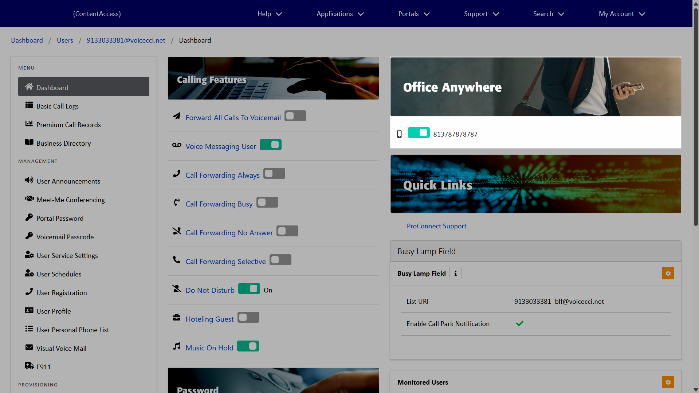Open Busy Lamp Field gear settings
Screen dimensions: 699x393
coord(668,273)
